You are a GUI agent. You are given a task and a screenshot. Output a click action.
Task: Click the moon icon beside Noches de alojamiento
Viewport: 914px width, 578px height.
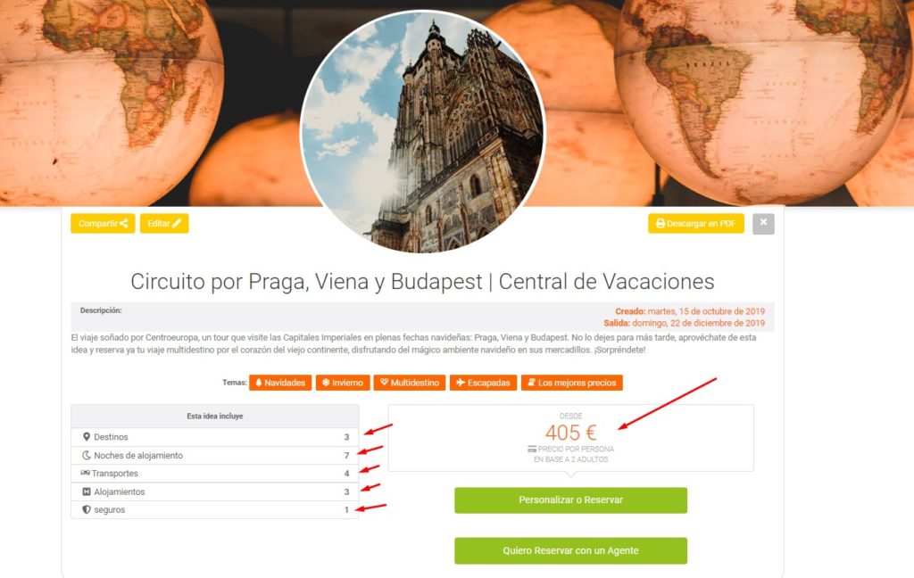(87, 455)
